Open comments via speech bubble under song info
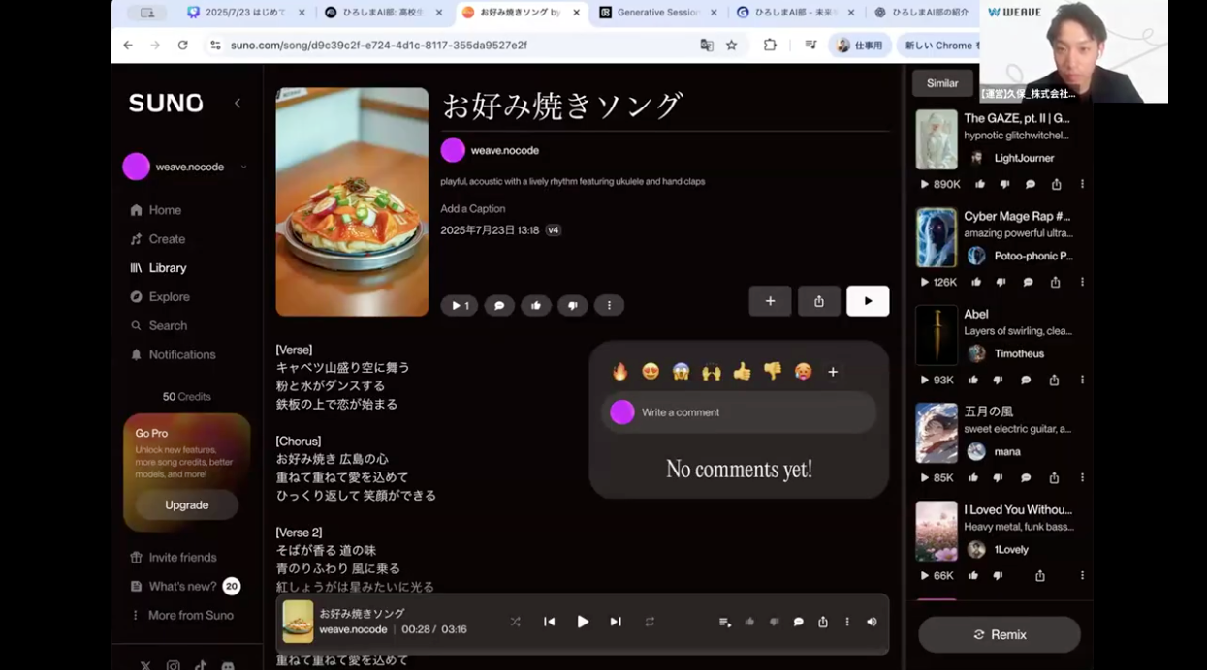Screen dimensions: 1207x670 click(x=499, y=305)
